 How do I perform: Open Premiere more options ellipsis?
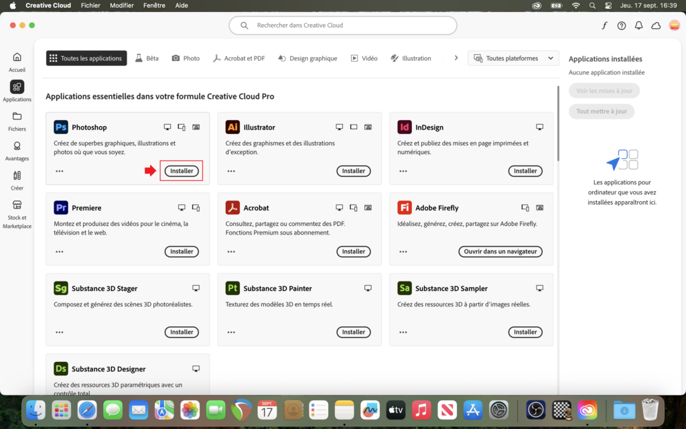[60, 252]
